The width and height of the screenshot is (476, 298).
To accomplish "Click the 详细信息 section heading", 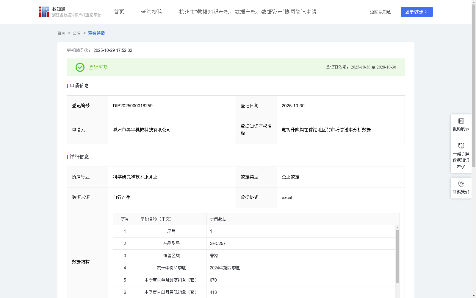I will click(79, 157).
